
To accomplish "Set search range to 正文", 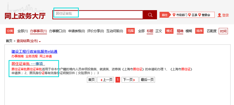I will click(x=159, y=31).
